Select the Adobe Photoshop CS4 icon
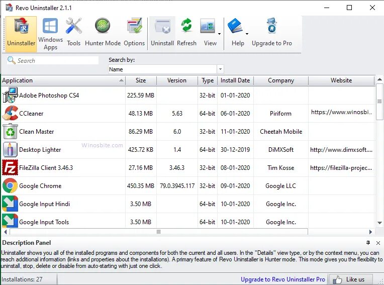This screenshot has height=285, width=384. tap(10, 95)
